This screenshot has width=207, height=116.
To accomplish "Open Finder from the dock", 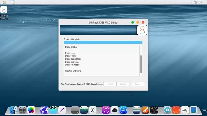I will point(14,110).
